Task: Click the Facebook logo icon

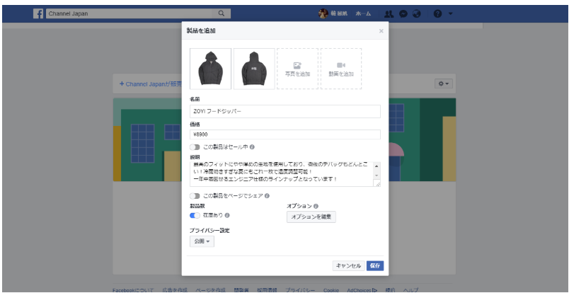Action: (x=38, y=13)
